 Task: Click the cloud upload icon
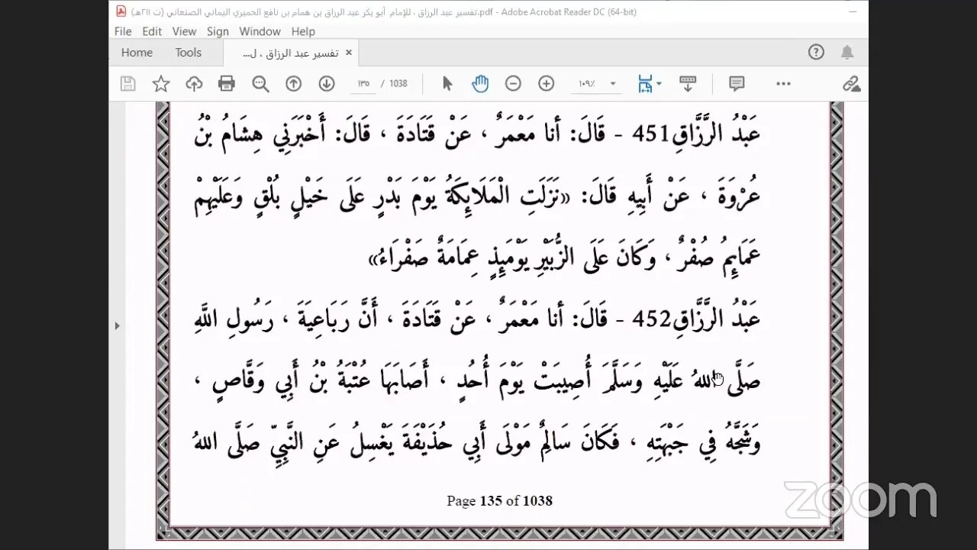tap(194, 84)
